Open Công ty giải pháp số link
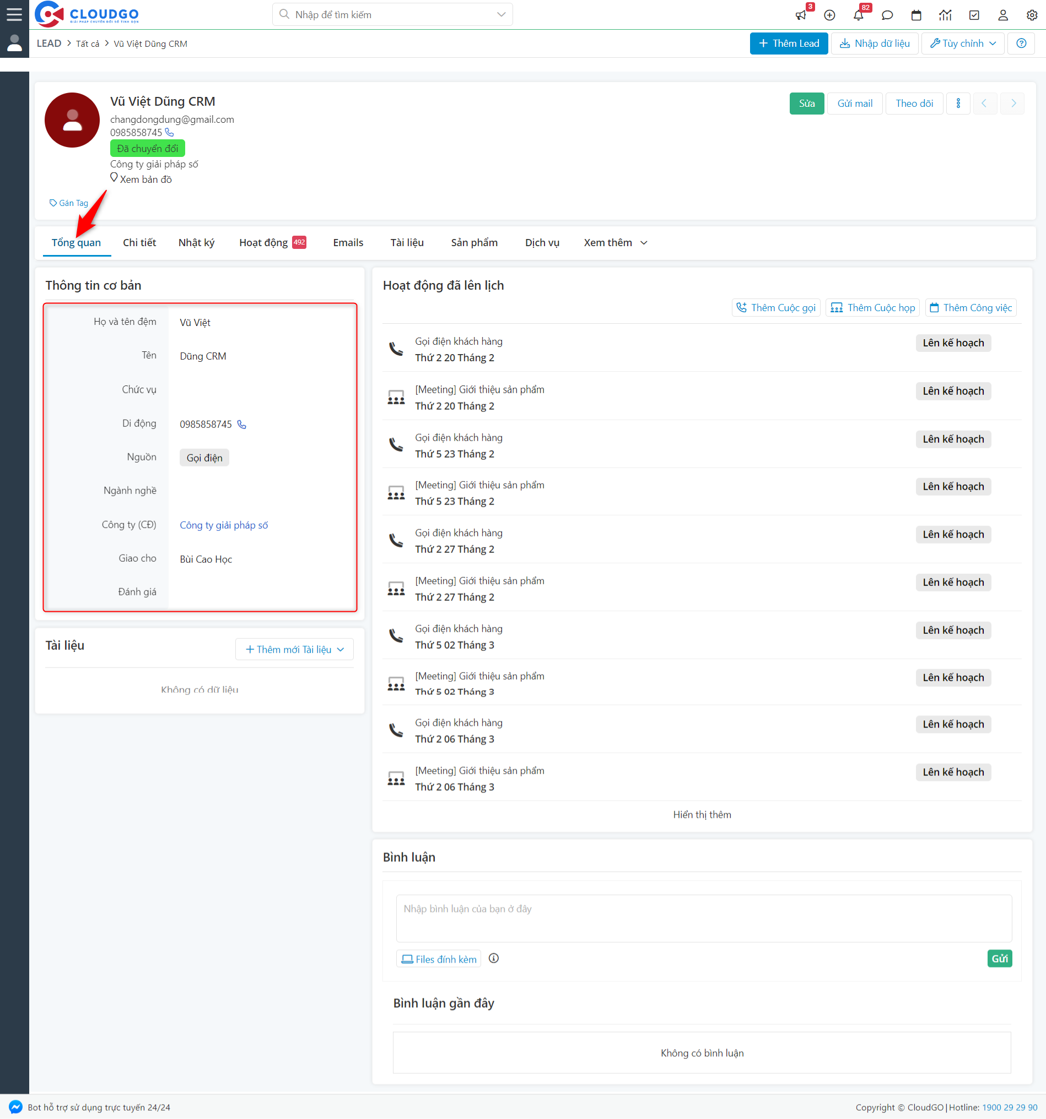 [224, 525]
